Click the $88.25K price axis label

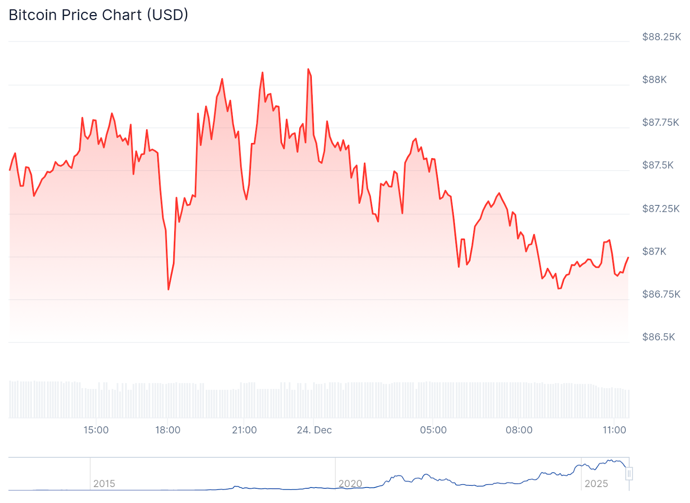pos(662,37)
